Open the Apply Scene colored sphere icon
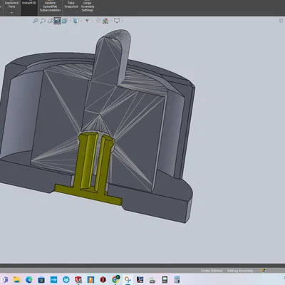Screen dimensions: 285x285 click(x=105, y=21)
